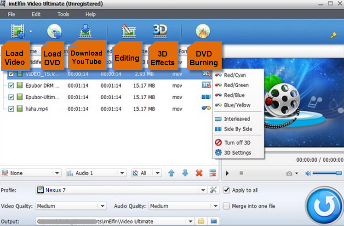Play the preview video

[227, 173]
